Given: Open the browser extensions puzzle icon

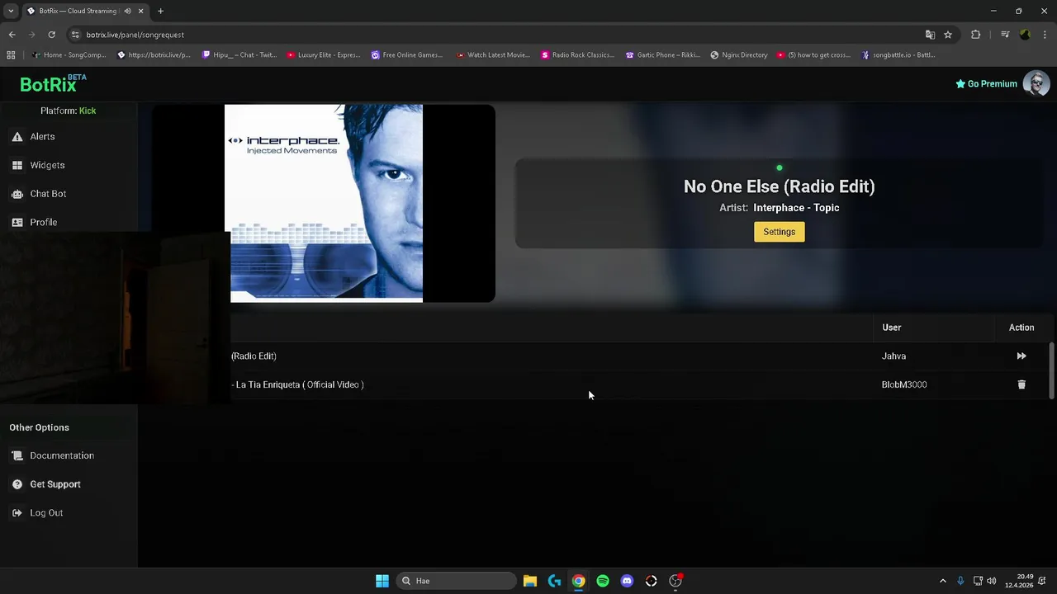Looking at the screenshot, I should [x=976, y=35].
